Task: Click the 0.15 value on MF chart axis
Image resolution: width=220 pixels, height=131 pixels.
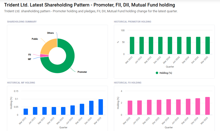Action: (x=16, y=91)
